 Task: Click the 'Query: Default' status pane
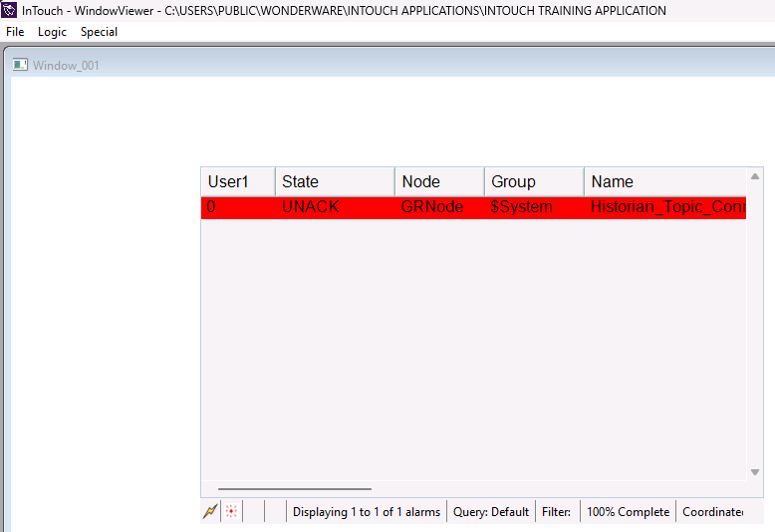click(x=491, y=512)
